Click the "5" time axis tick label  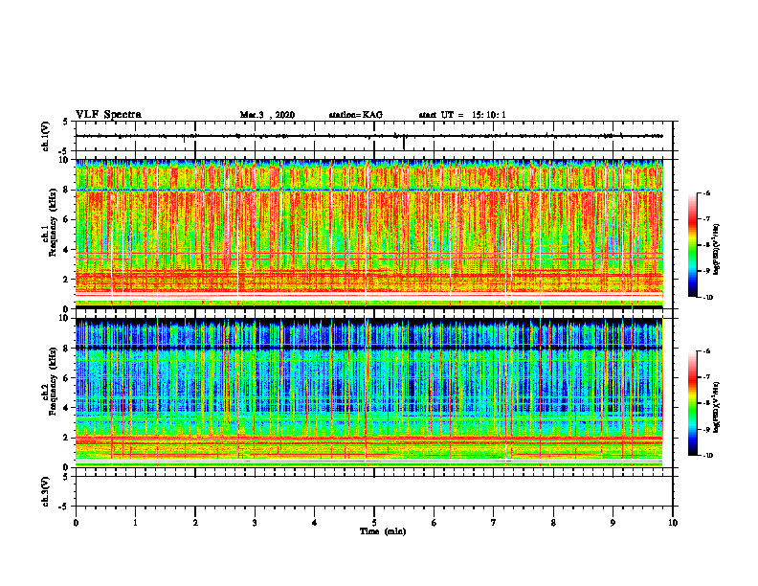374,522
